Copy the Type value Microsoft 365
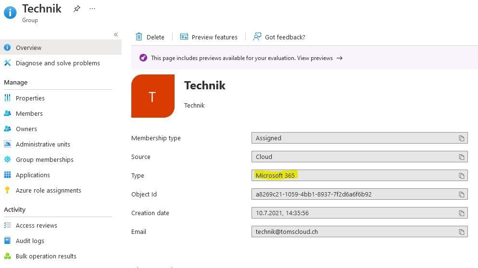The image size is (478, 268). [462, 176]
